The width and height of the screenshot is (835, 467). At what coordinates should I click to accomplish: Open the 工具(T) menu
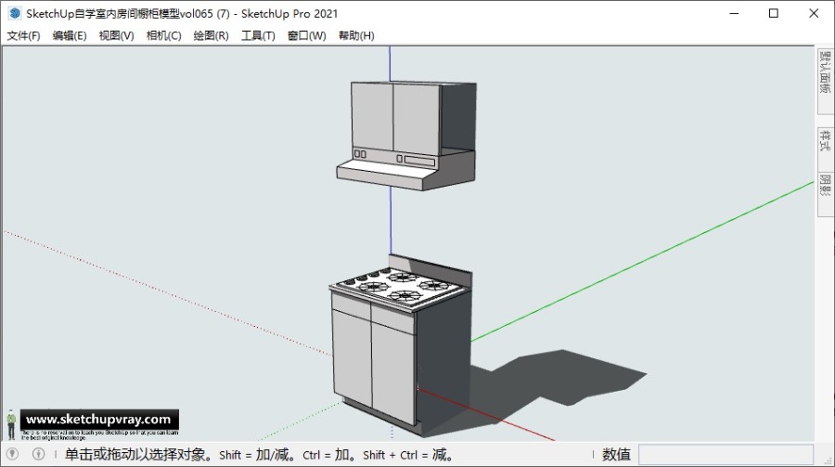tap(258, 35)
